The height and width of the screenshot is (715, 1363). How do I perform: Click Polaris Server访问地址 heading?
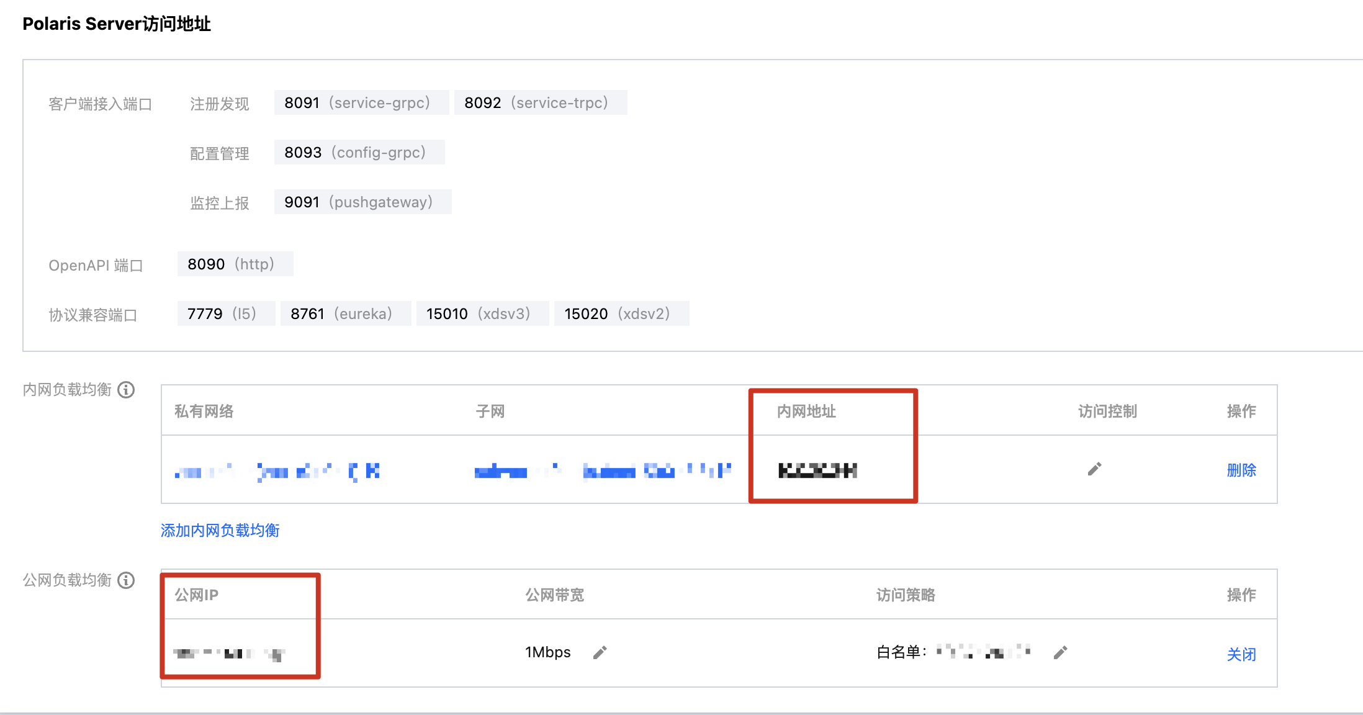pos(117,24)
